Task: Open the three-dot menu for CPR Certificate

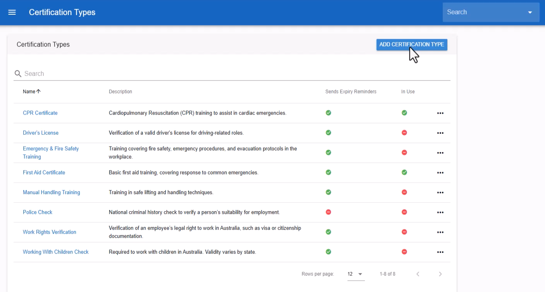Action: [x=440, y=113]
